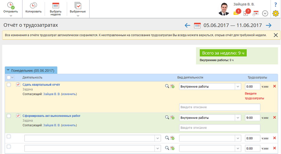Check the Сформировать акт выполненных работ checkbox
The width and height of the screenshot is (281, 154).
[9, 116]
